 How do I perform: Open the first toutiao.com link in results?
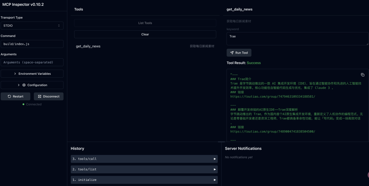point(273,97)
